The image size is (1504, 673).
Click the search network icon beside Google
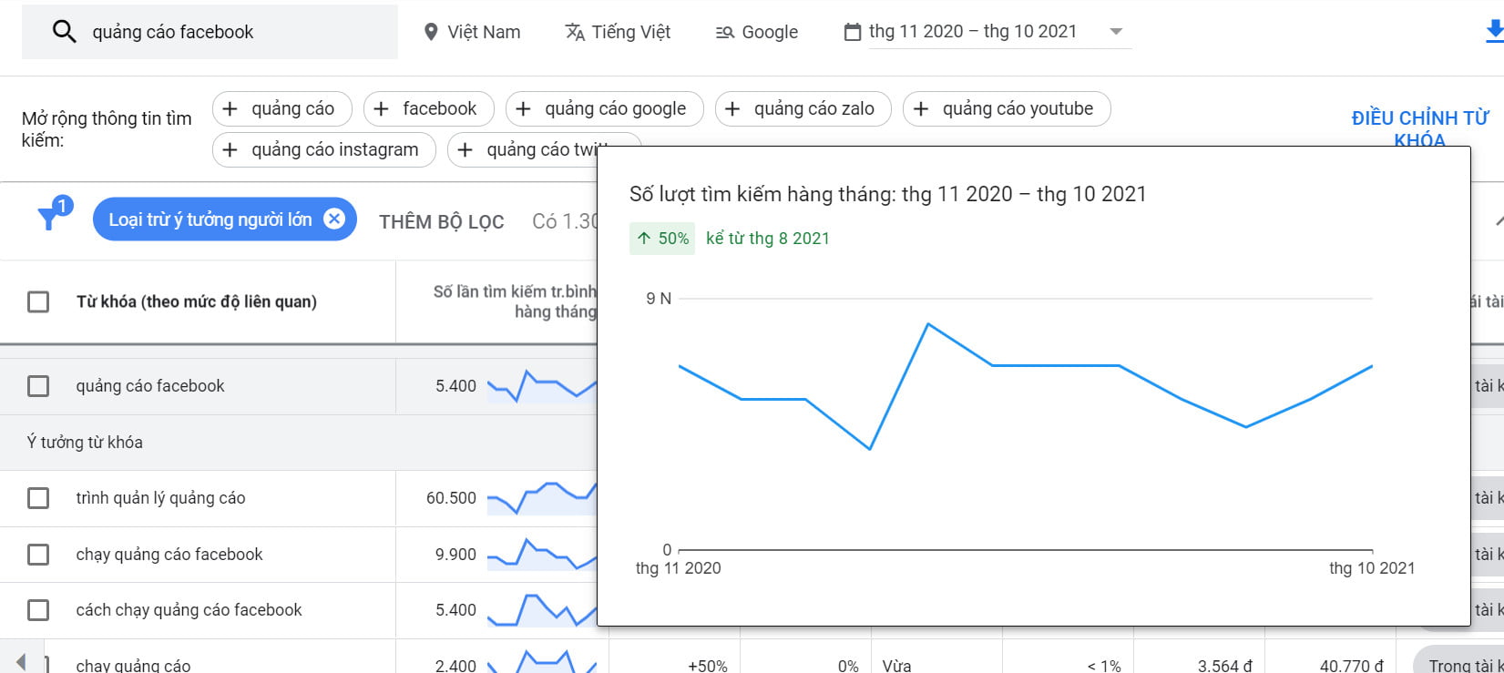724,33
